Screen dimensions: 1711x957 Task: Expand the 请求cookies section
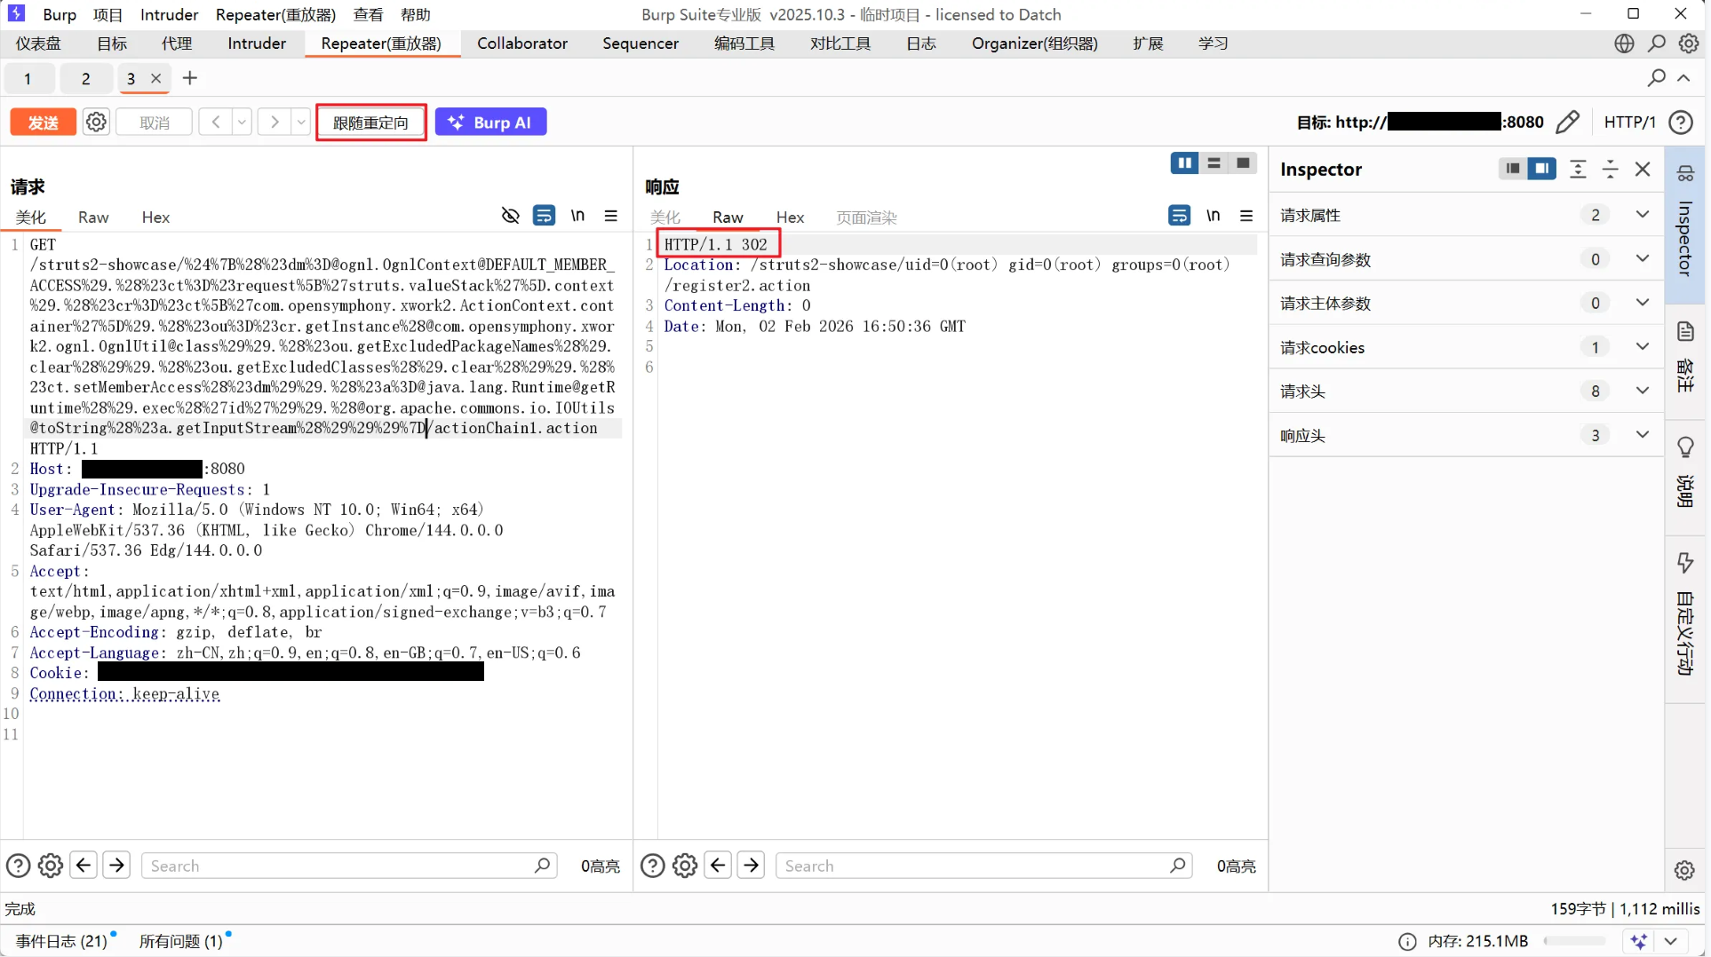click(1642, 347)
